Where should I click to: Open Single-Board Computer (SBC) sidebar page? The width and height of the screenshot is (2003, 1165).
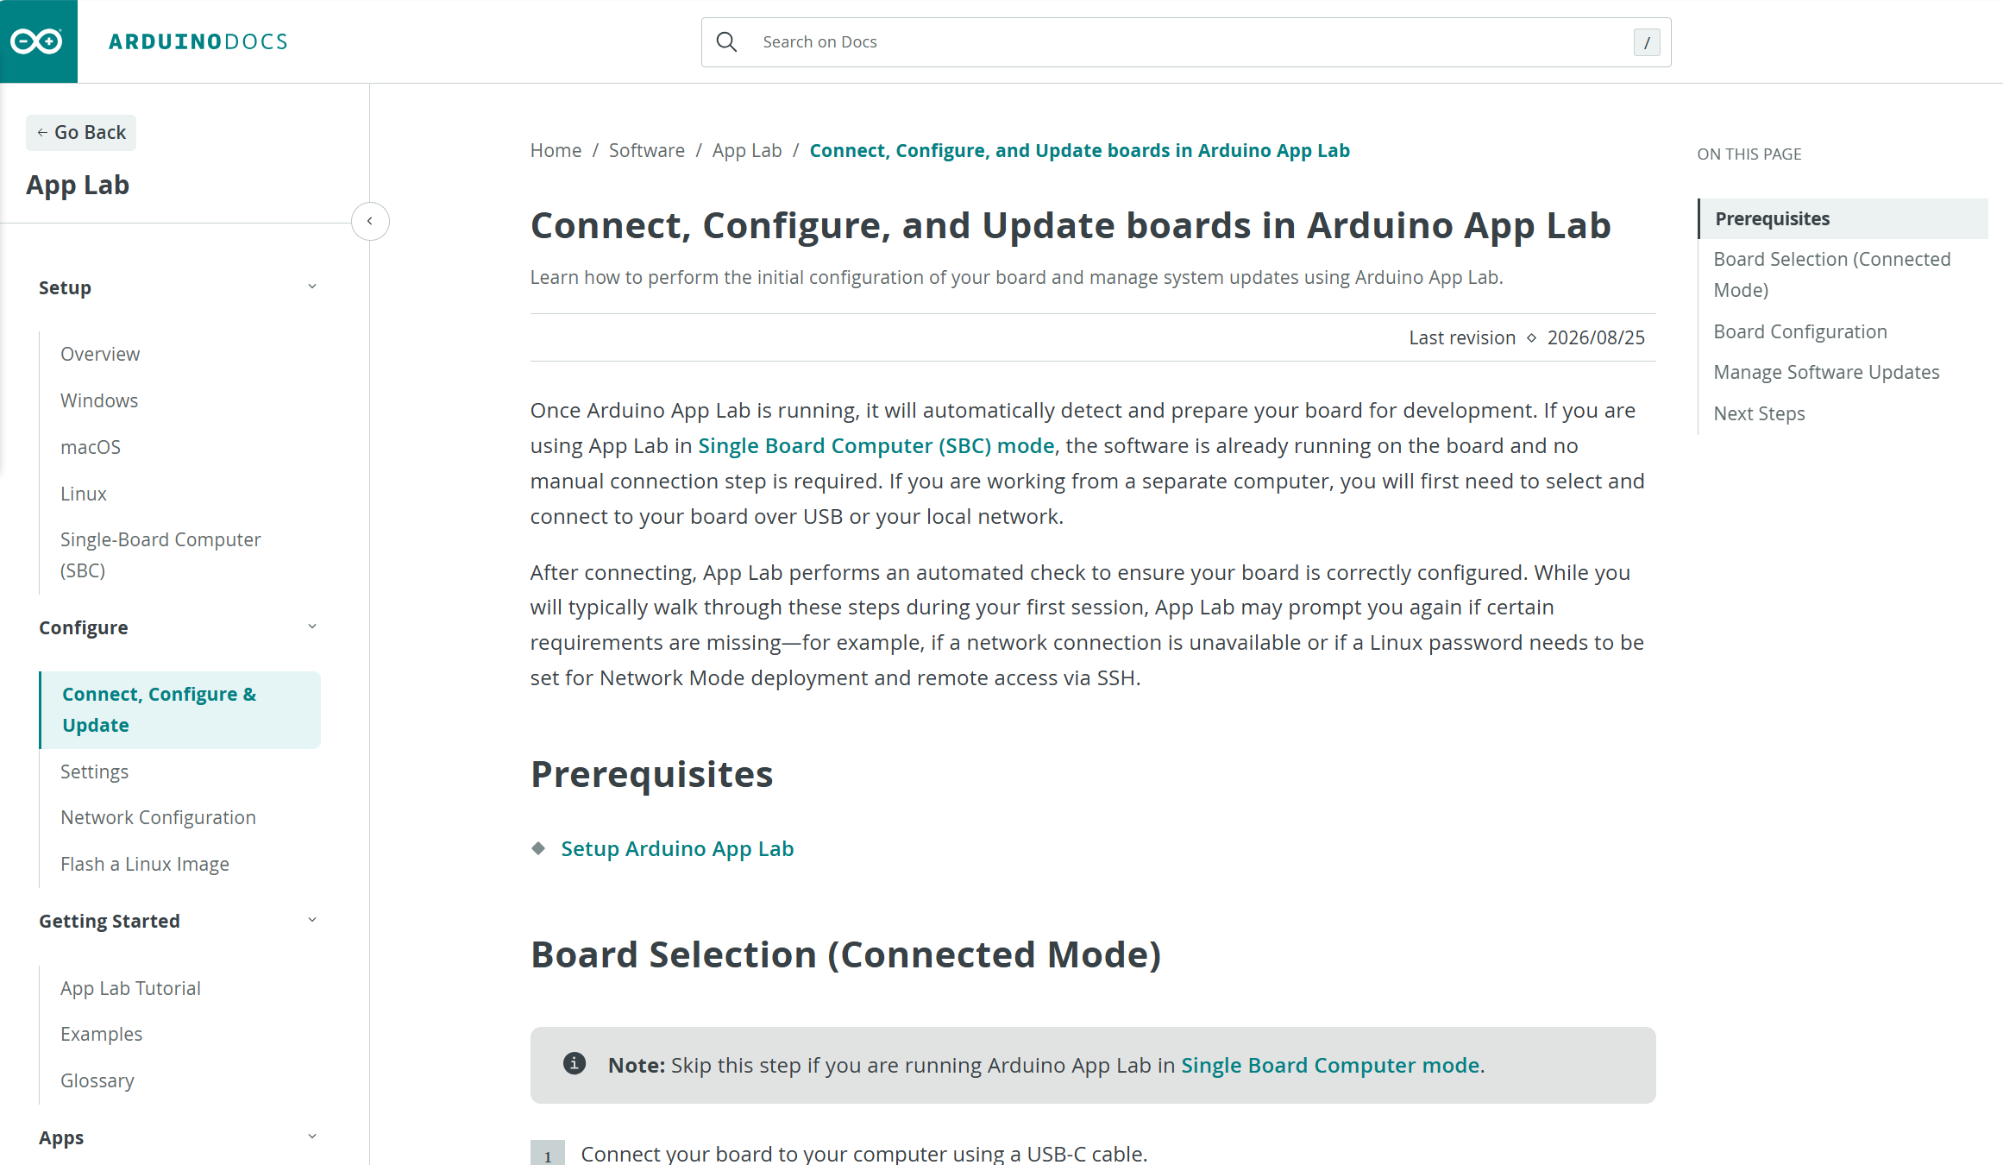(x=160, y=555)
